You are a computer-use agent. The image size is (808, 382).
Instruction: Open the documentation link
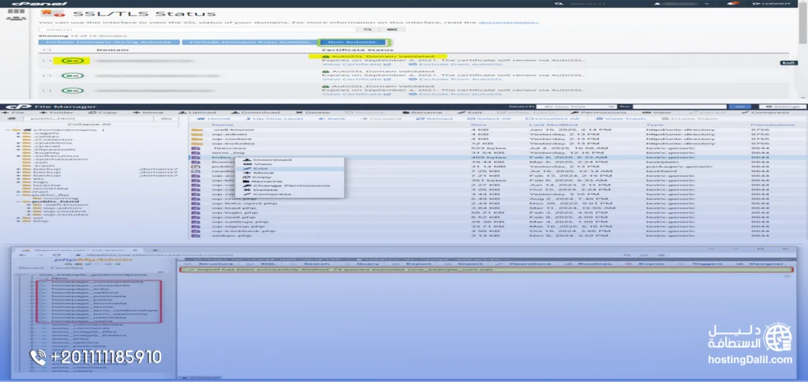coord(508,22)
